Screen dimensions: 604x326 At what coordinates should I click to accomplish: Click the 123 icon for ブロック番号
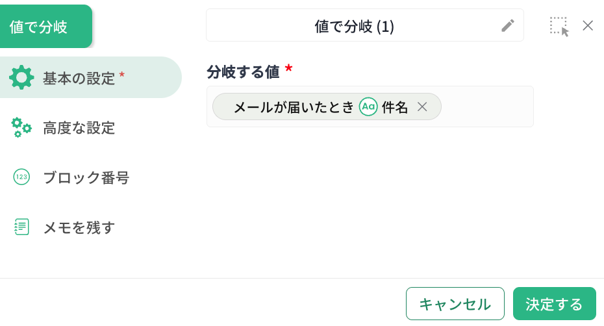[21, 177]
